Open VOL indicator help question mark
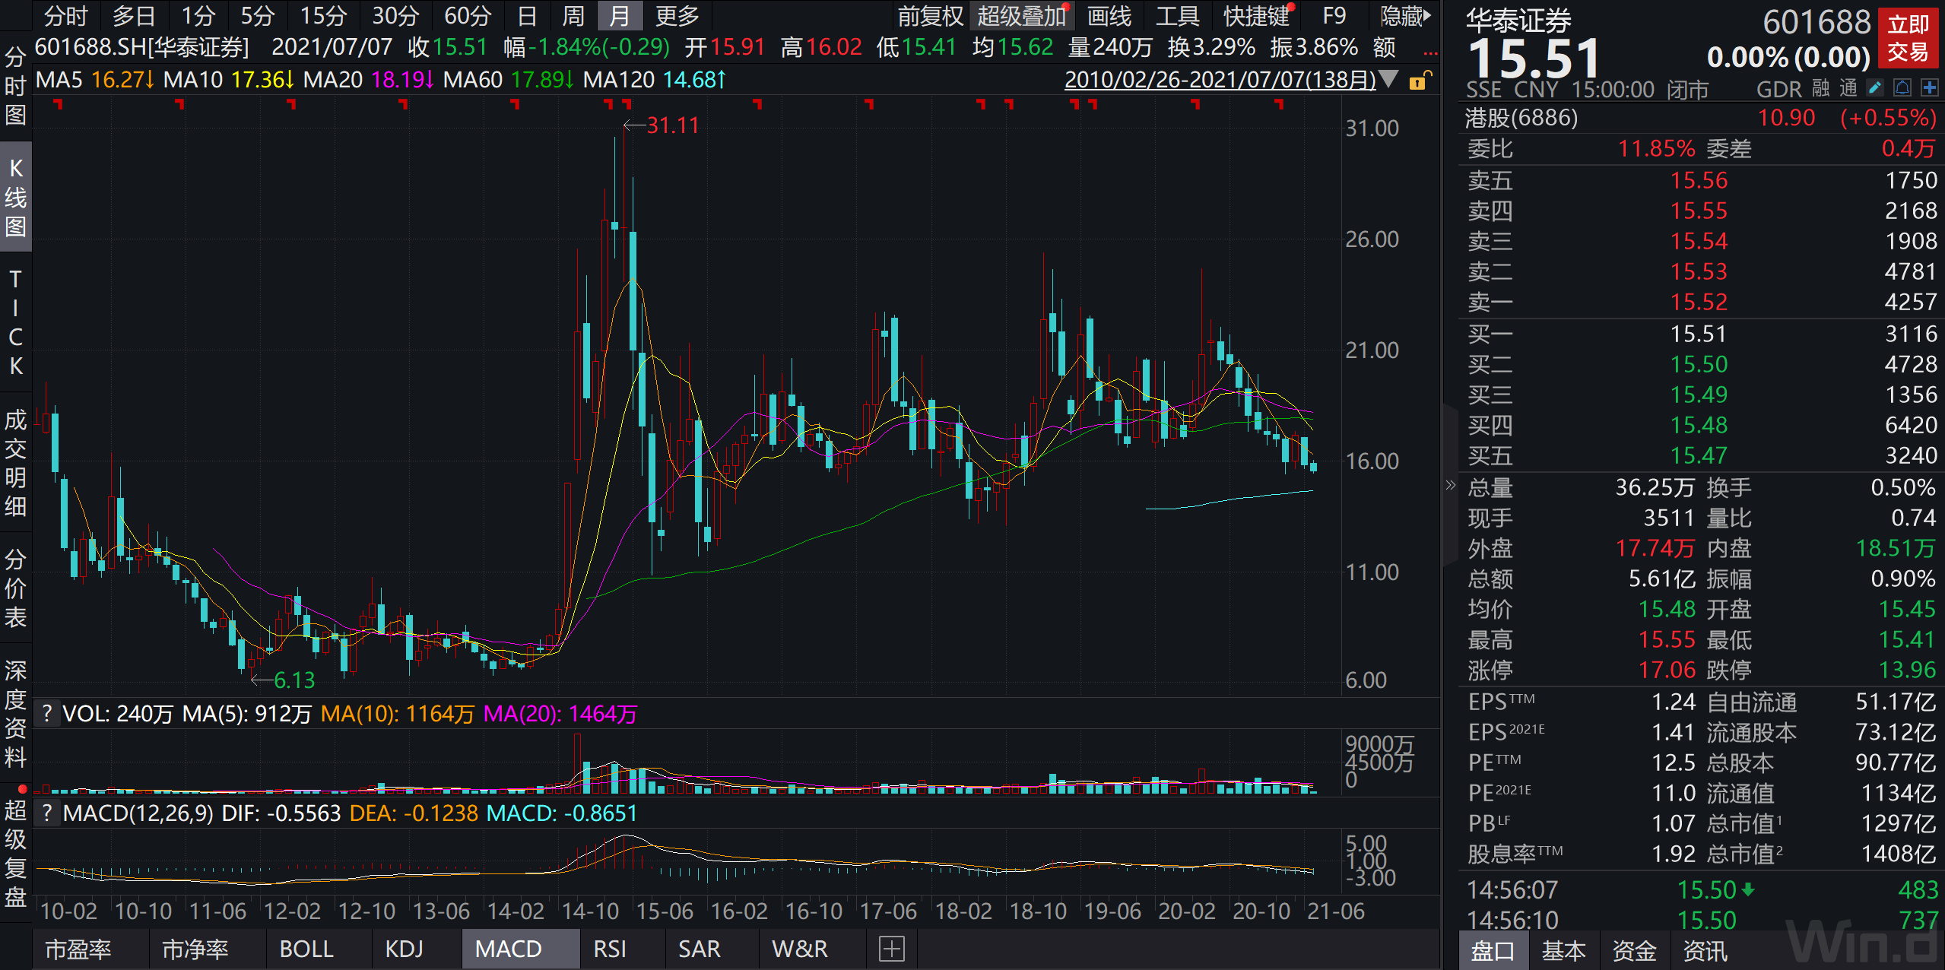 click(47, 713)
